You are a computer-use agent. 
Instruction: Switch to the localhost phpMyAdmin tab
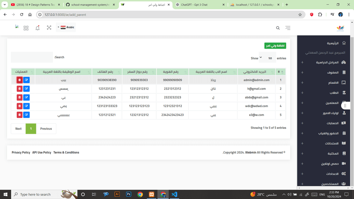[255, 5]
